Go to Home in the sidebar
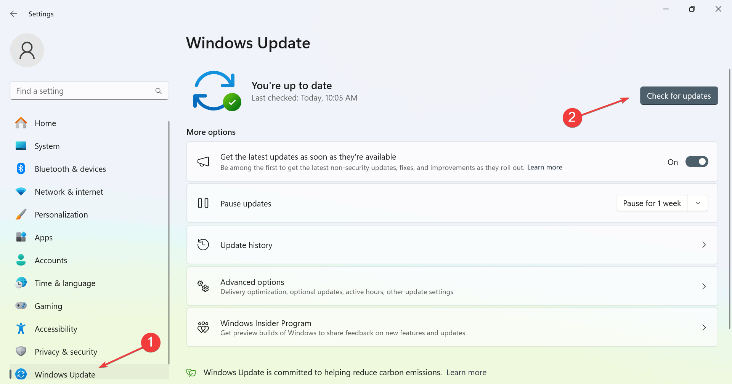The width and height of the screenshot is (732, 384). (45, 123)
